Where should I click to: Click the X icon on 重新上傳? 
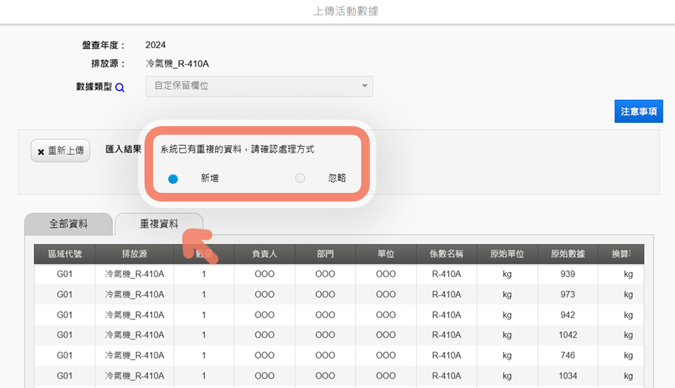pyautogui.click(x=41, y=152)
